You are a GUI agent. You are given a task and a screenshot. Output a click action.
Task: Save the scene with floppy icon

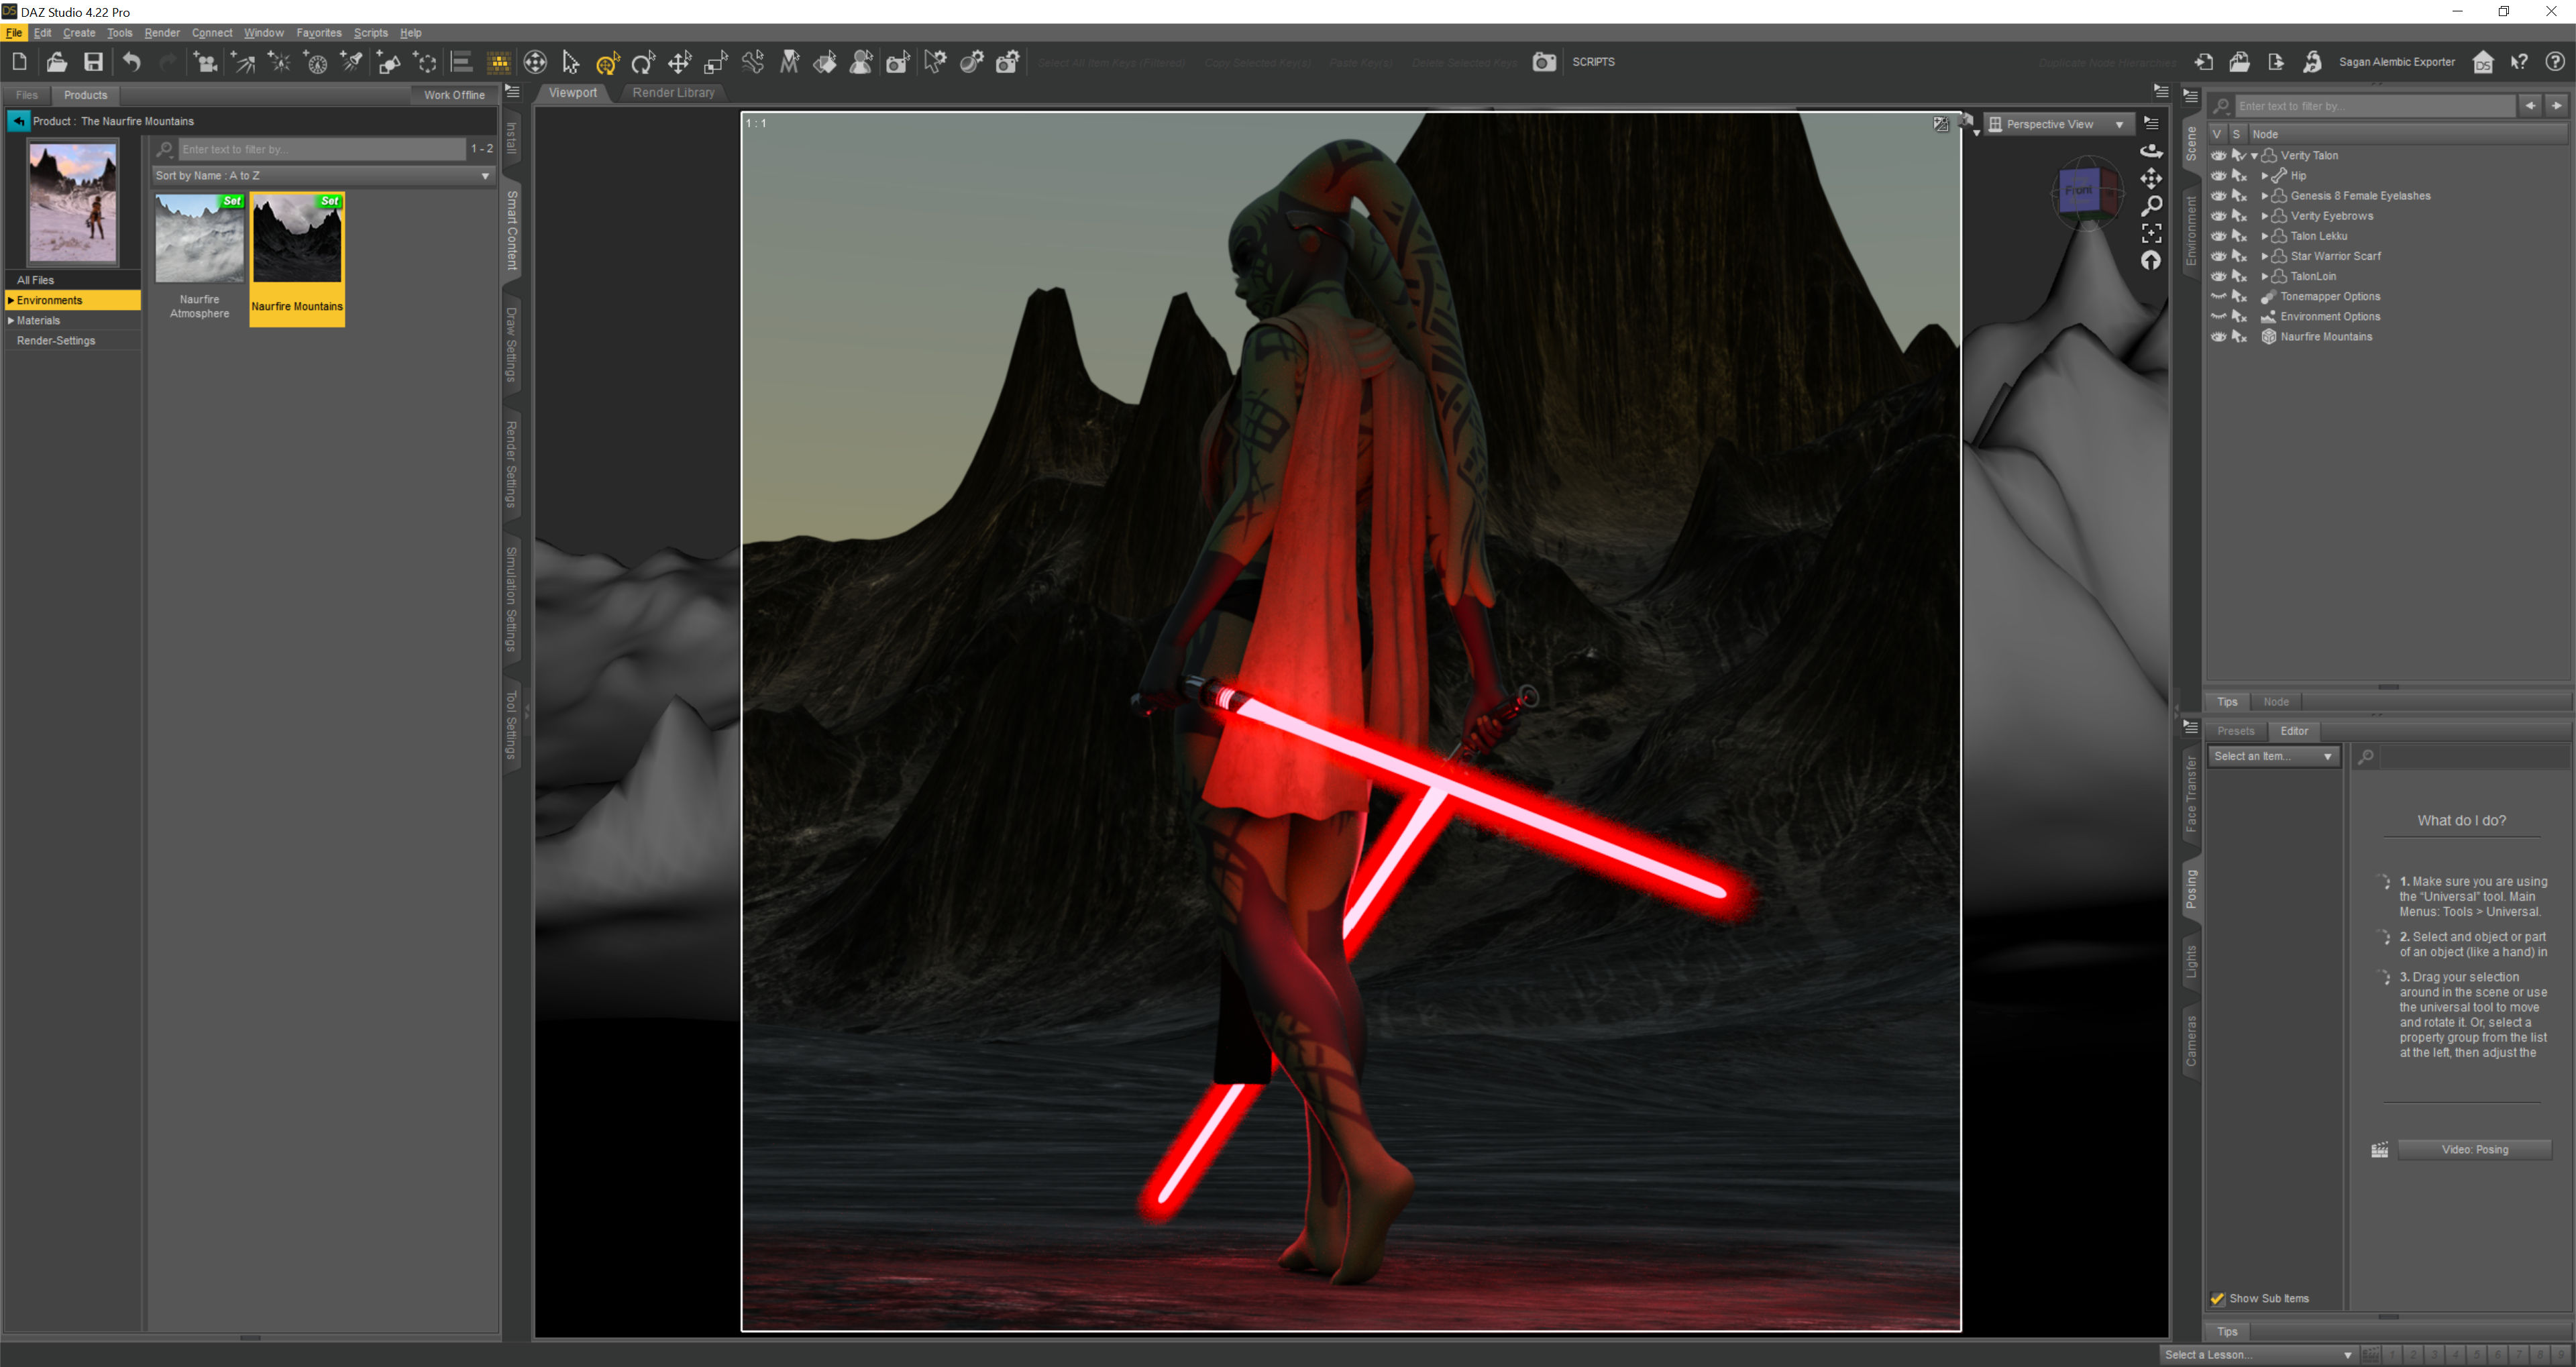93,62
